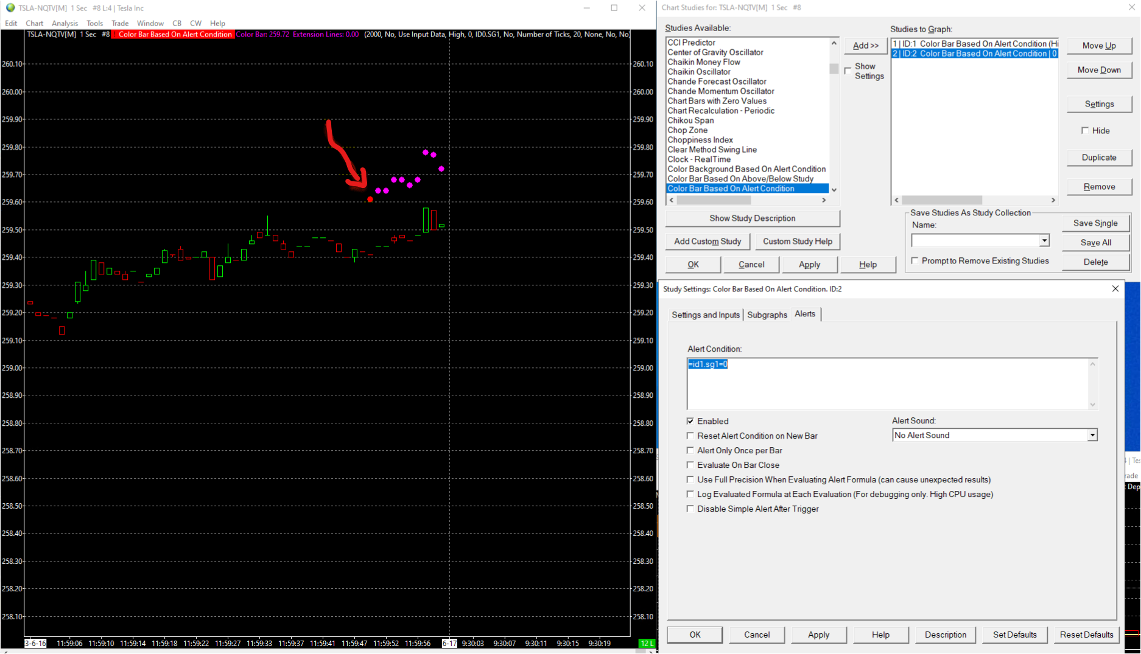Screen dimensions: 1141x654
Task: Select ID:2 study in Studies to Graph
Action: point(974,54)
